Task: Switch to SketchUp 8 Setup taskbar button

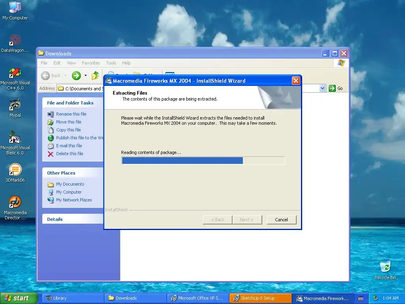Action: 260,298
